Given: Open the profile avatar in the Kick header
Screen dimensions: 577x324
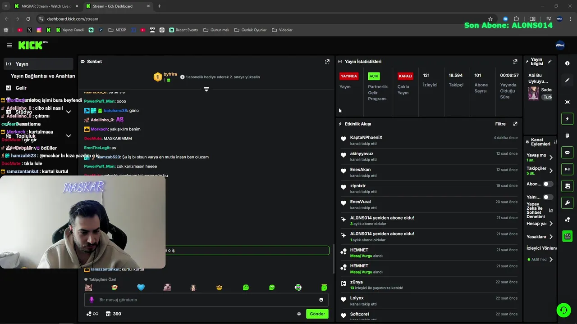Looking at the screenshot, I should [560, 45].
